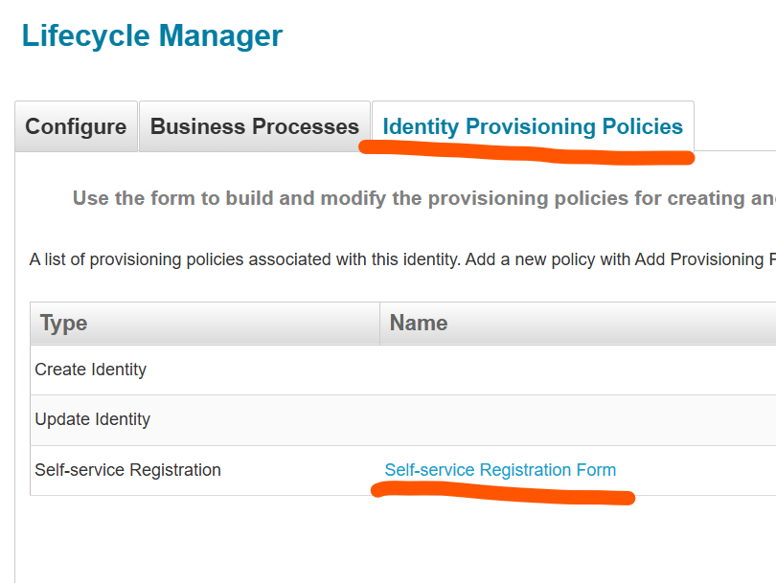Viewport: 776px width, 583px height.
Task: Open the Self-service Registration Form link
Action: pyautogui.click(x=500, y=470)
